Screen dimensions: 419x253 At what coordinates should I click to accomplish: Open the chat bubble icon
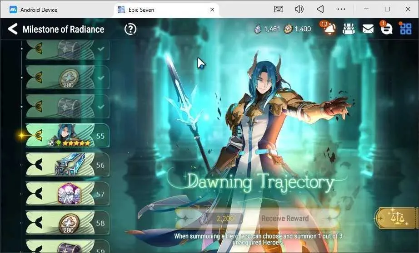pos(386,29)
